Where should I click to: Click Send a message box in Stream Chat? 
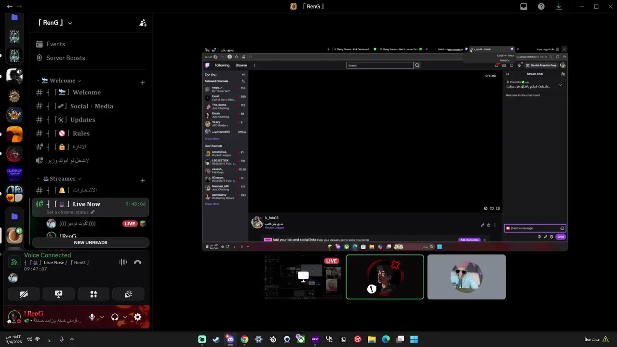point(535,228)
